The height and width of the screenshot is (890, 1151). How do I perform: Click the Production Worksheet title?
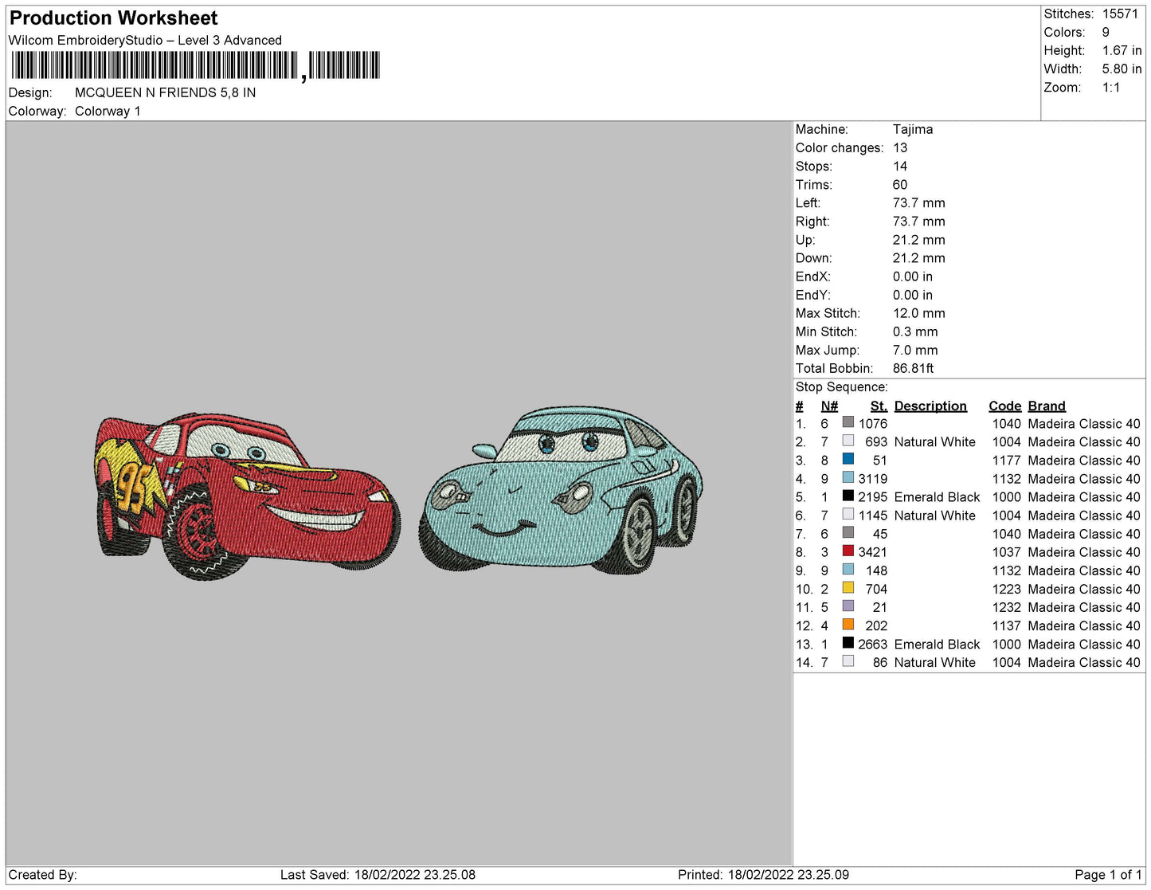113,18
